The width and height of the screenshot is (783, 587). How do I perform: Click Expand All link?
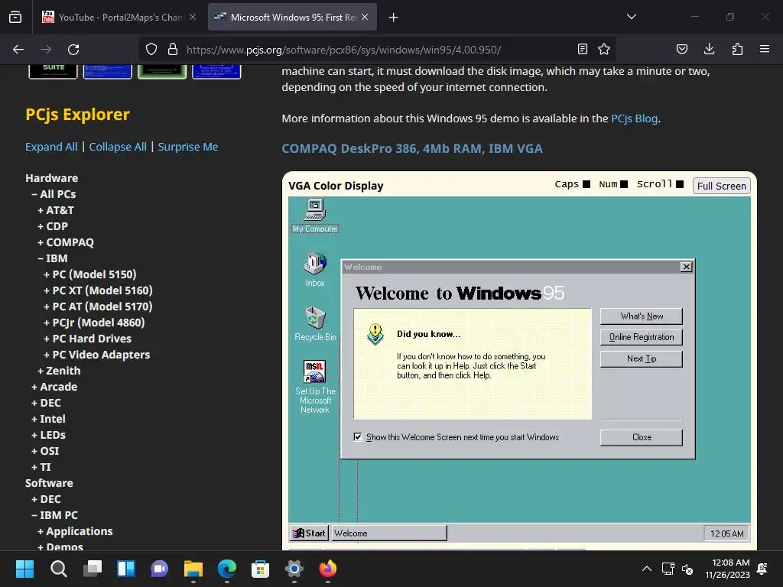pyautogui.click(x=51, y=147)
